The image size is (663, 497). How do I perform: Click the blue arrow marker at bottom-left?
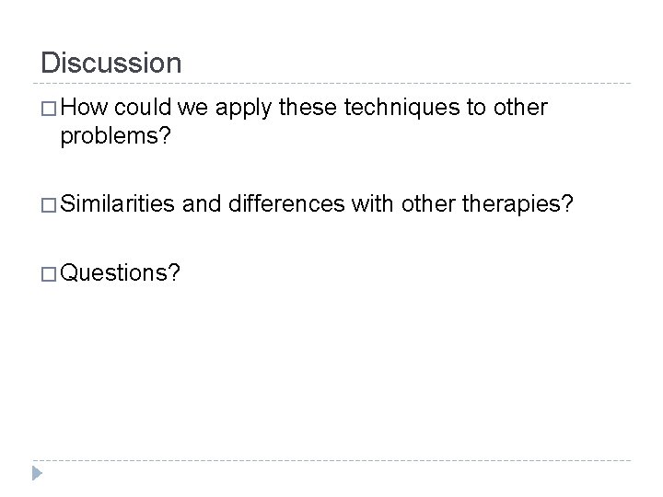(x=36, y=474)
